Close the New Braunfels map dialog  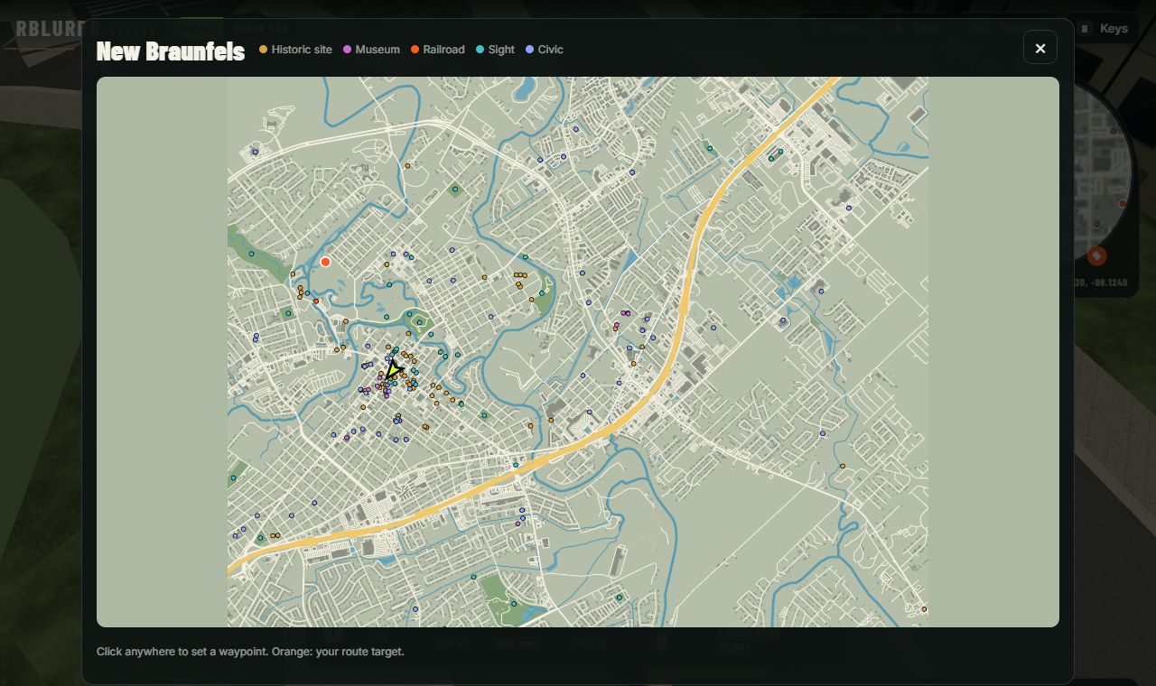point(1040,48)
